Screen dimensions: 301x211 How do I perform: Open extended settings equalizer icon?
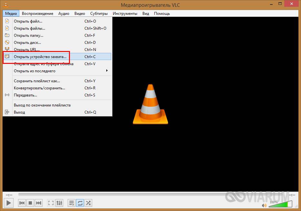tap(59, 203)
